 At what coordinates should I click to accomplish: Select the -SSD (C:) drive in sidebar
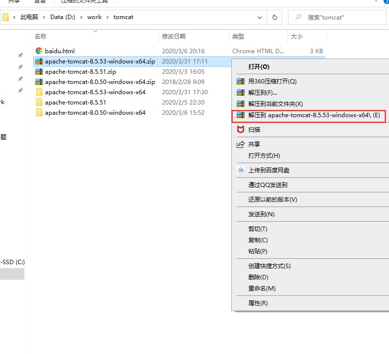tap(12, 262)
